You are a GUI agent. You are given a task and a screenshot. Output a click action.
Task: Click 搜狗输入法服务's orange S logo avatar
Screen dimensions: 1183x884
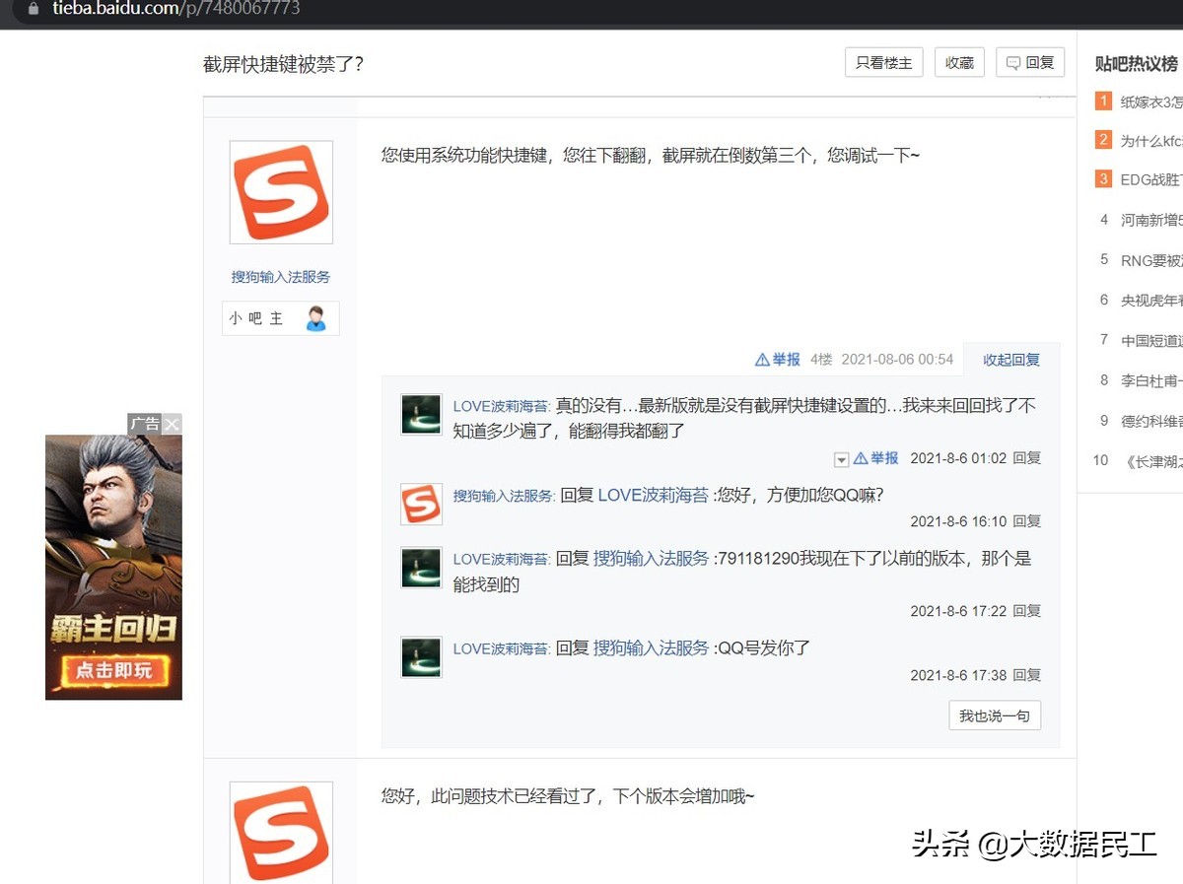(x=280, y=191)
